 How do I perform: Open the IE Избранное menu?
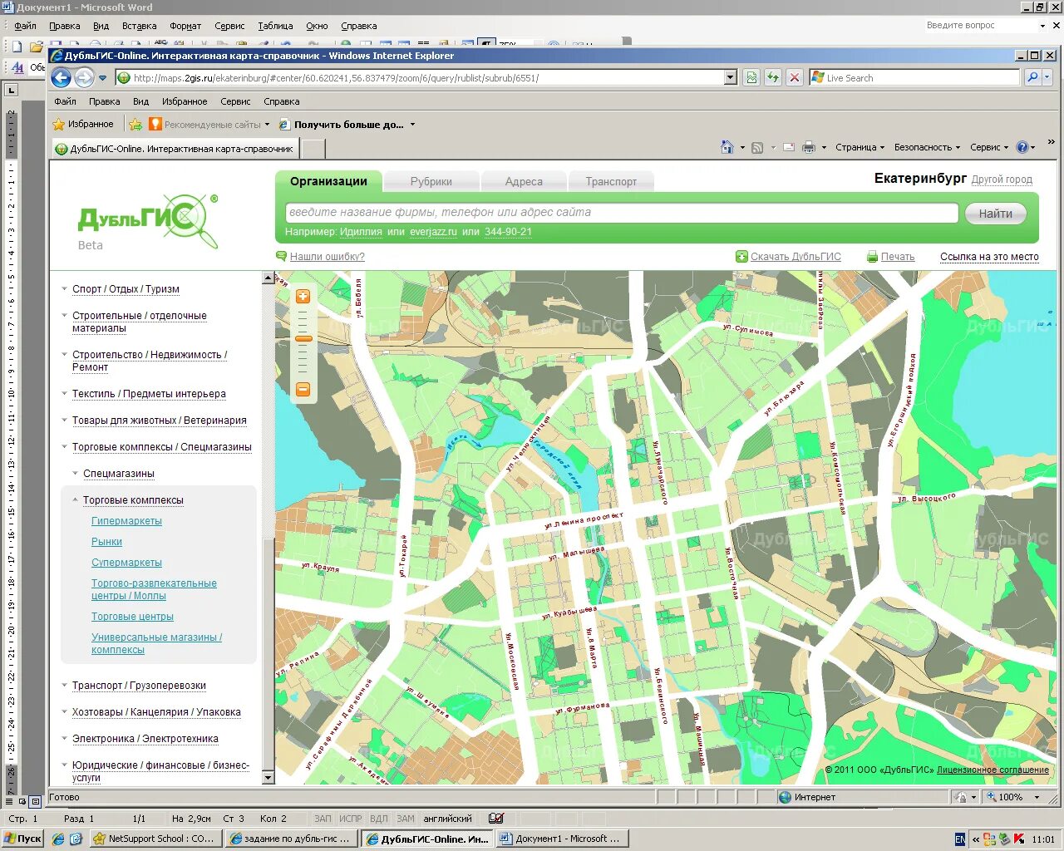[185, 101]
